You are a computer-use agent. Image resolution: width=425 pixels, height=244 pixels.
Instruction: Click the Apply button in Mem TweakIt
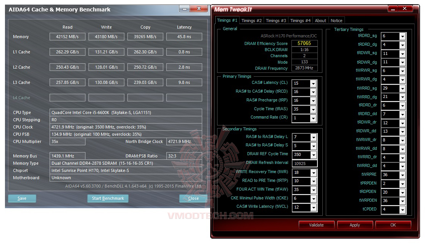(x=355, y=225)
